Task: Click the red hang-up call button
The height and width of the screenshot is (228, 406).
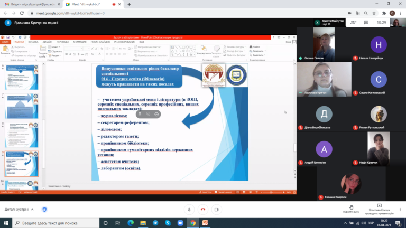Action: click(203, 210)
